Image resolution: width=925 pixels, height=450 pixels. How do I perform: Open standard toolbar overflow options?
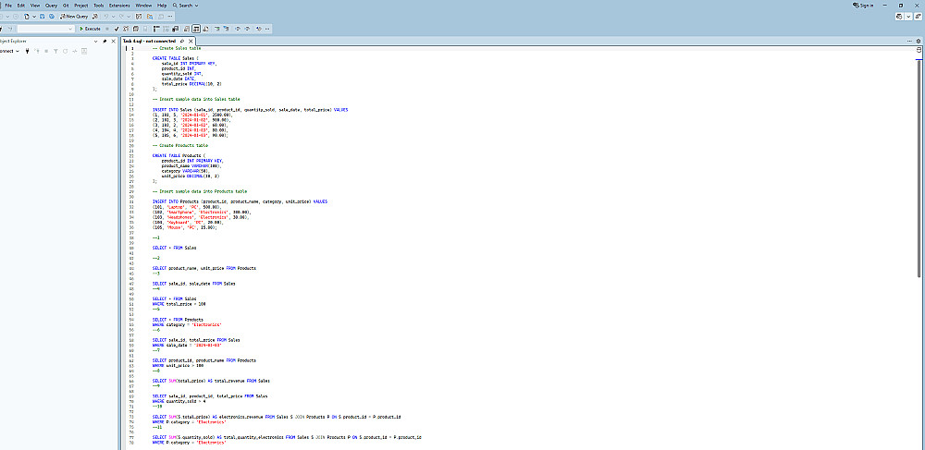coord(170,17)
